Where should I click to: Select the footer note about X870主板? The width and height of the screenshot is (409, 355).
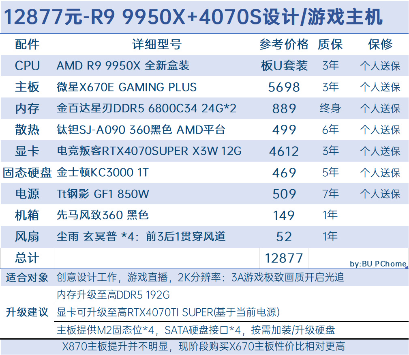pyautogui.click(x=203, y=346)
